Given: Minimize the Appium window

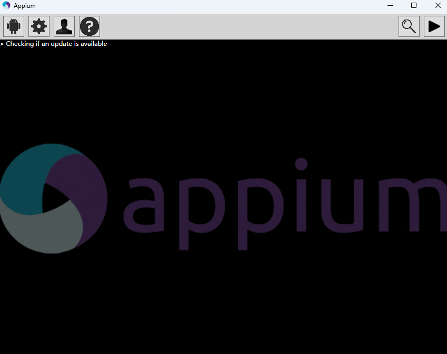Looking at the screenshot, I should click(390, 6).
